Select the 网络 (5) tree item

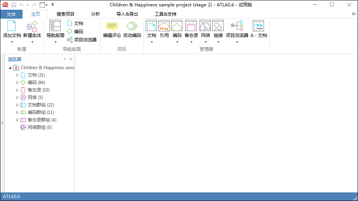click(x=32, y=98)
